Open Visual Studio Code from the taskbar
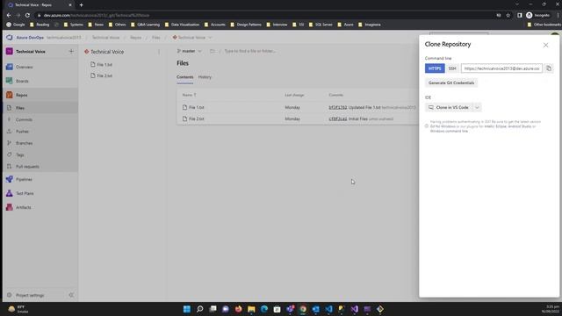 pyautogui.click(x=328, y=309)
